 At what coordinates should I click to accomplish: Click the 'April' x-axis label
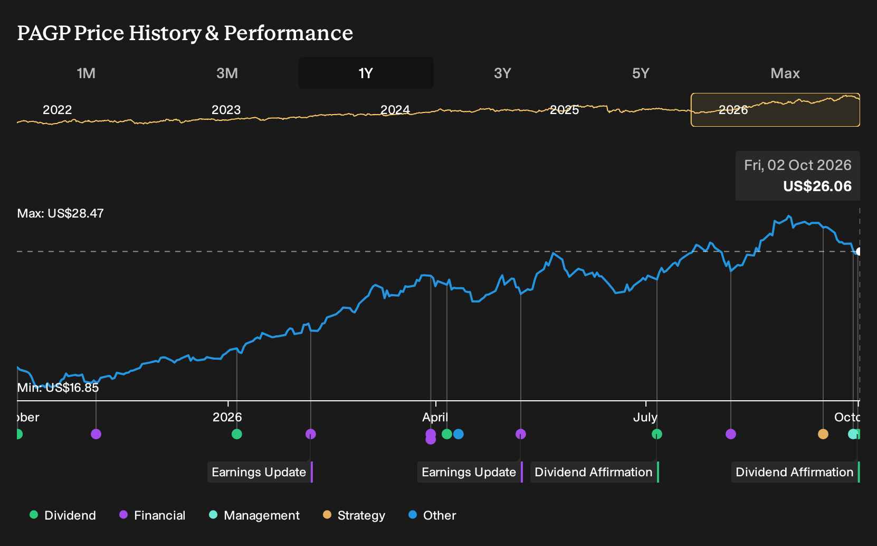435,417
